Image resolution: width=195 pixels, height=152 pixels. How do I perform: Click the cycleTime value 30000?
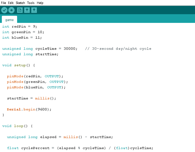pyautogui.click(x=70, y=49)
